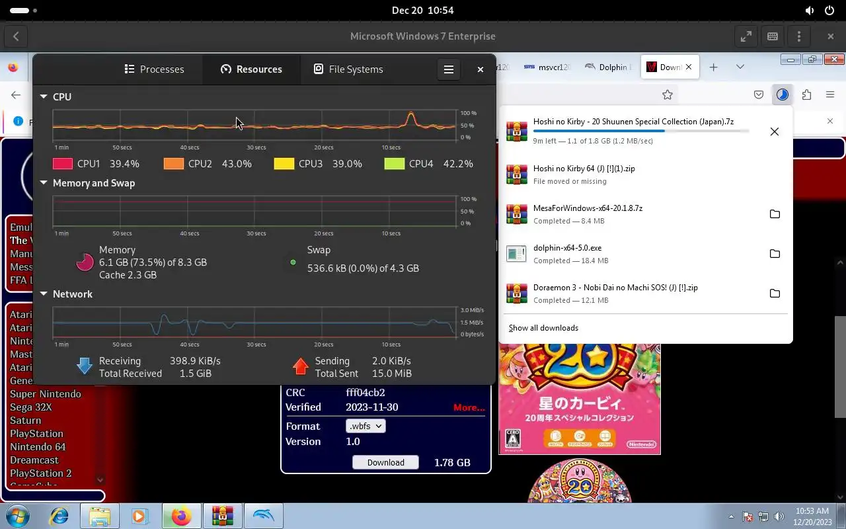846x529 pixels.
Task: Open Dolphin emulator from taskbar
Action: coord(262,516)
